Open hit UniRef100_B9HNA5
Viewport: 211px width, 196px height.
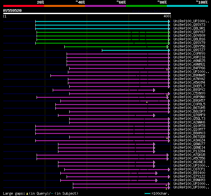(189, 76)
